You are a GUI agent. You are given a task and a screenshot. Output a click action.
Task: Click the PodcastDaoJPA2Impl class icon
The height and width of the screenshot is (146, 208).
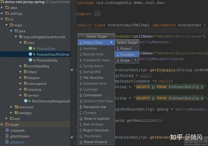click(x=31, y=54)
